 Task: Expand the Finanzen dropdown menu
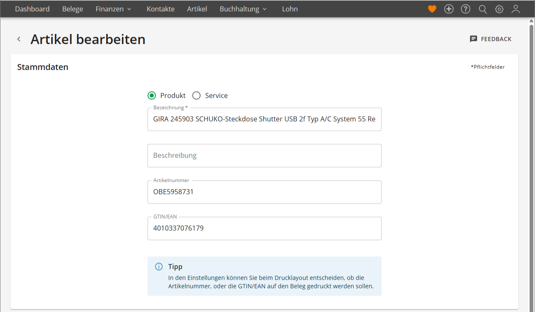(113, 9)
